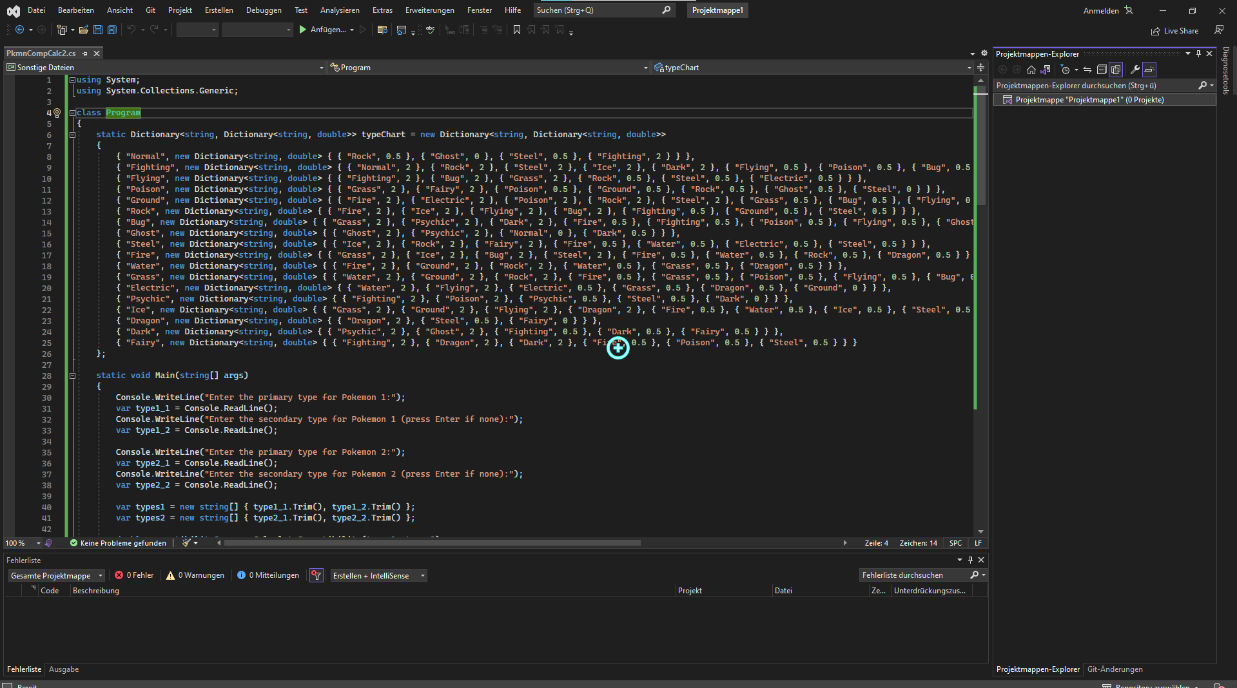The image size is (1237, 688).
Task: Collapse All items in Projektmappen-Explorer
Action: coord(1102,70)
